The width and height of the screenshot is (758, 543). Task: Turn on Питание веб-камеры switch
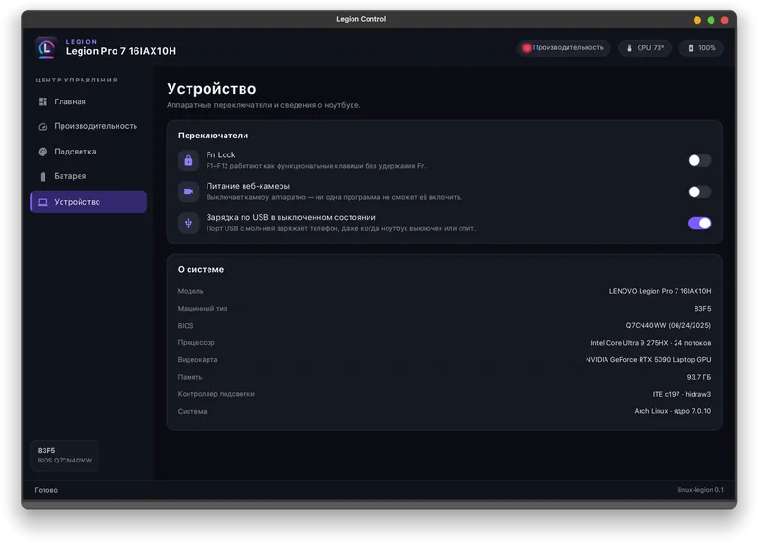coord(699,191)
